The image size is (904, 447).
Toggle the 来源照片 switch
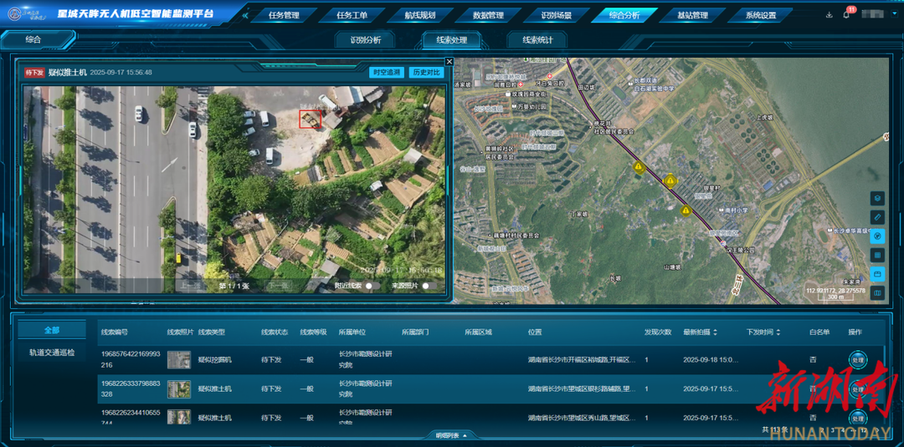point(427,286)
